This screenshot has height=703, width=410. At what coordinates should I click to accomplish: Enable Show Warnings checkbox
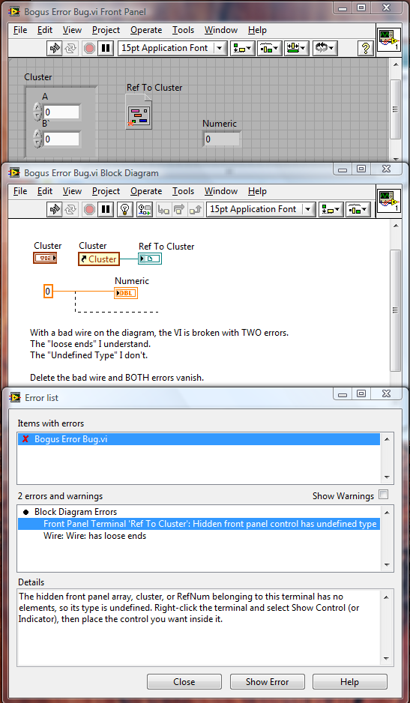tap(383, 495)
